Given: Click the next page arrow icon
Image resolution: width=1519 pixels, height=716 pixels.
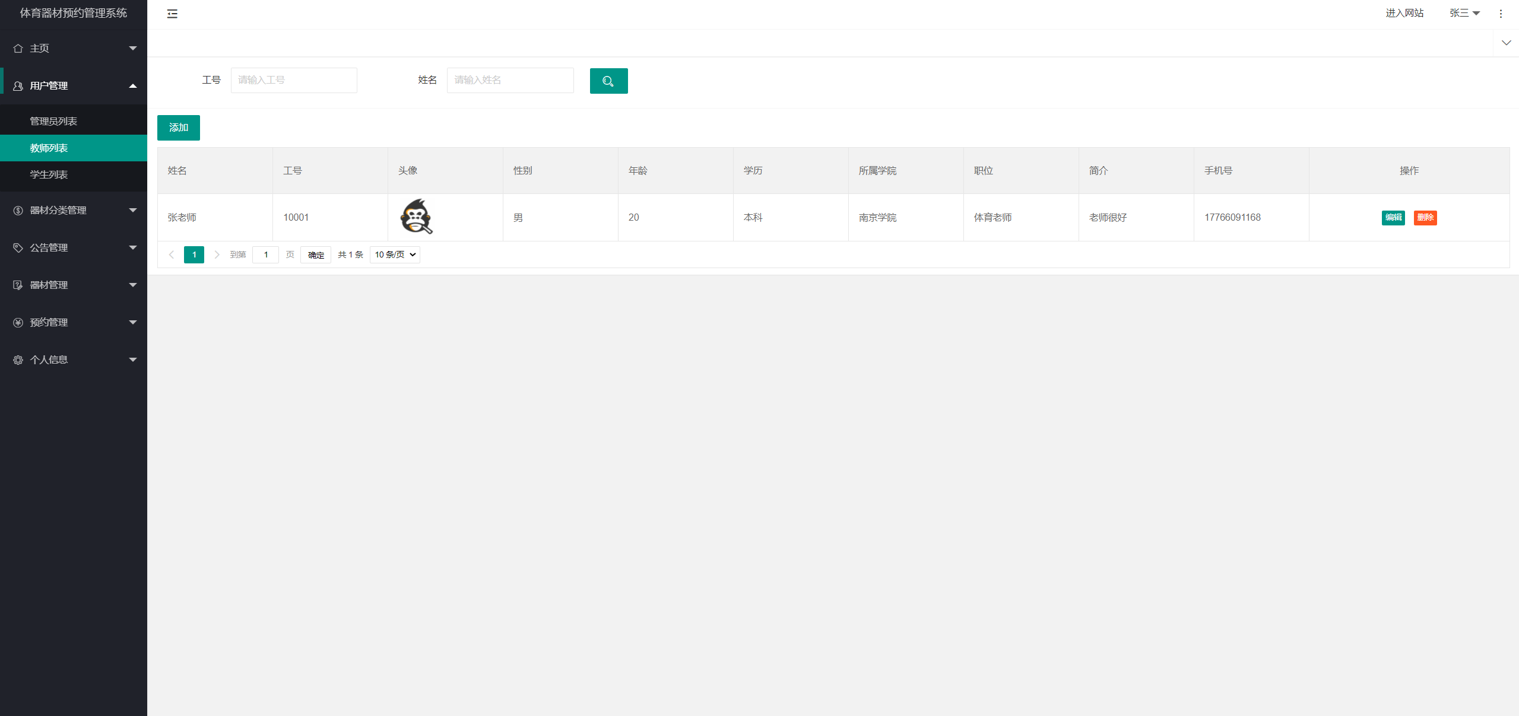Looking at the screenshot, I should click(x=217, y=254).
